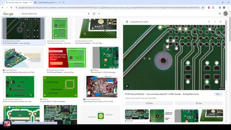Open Altium isometric board illustration result
231x130 pixels.
[23, 58]
